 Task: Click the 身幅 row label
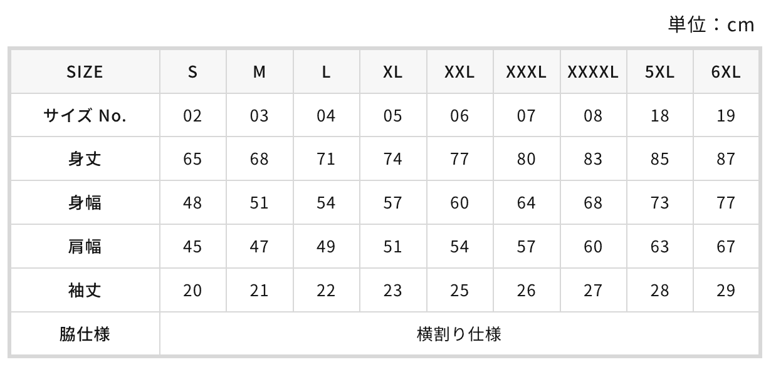pos(85,203)
